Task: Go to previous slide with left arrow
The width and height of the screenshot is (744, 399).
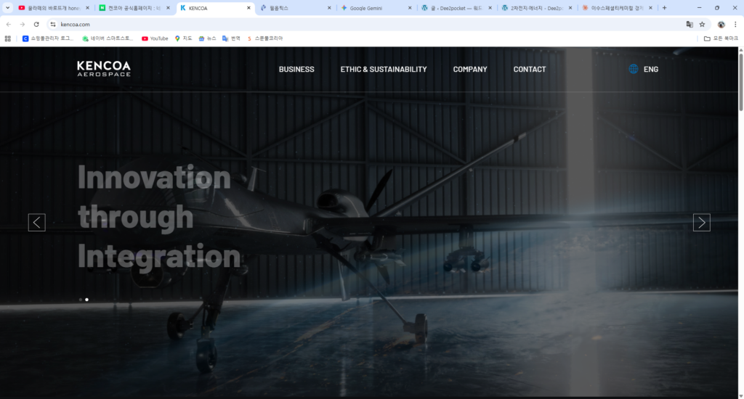Action: 36,223
